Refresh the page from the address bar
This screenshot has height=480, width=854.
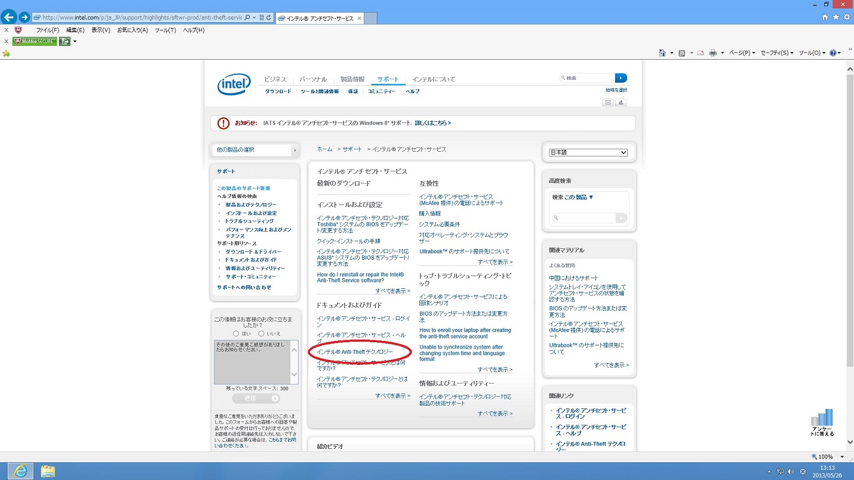[x=269, y=17]
